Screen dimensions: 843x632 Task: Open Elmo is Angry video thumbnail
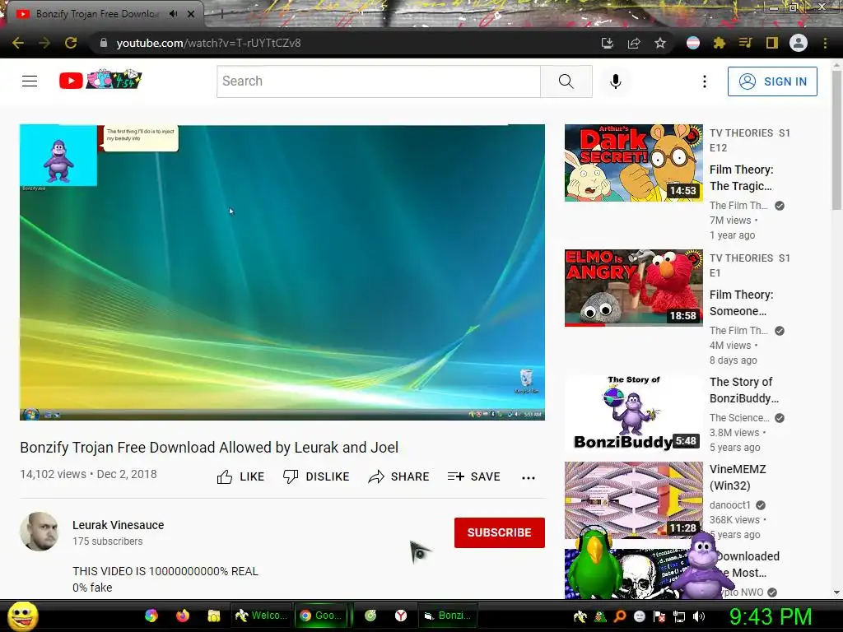click(633, 288)
